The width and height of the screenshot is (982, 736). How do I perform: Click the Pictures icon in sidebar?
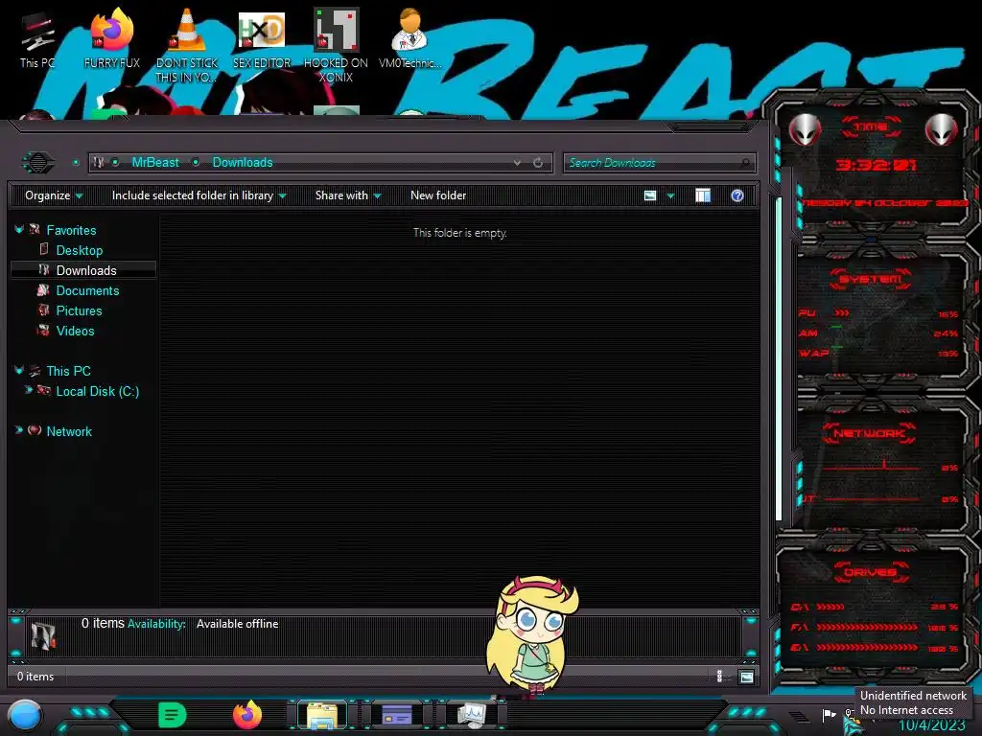coord(43,310)
